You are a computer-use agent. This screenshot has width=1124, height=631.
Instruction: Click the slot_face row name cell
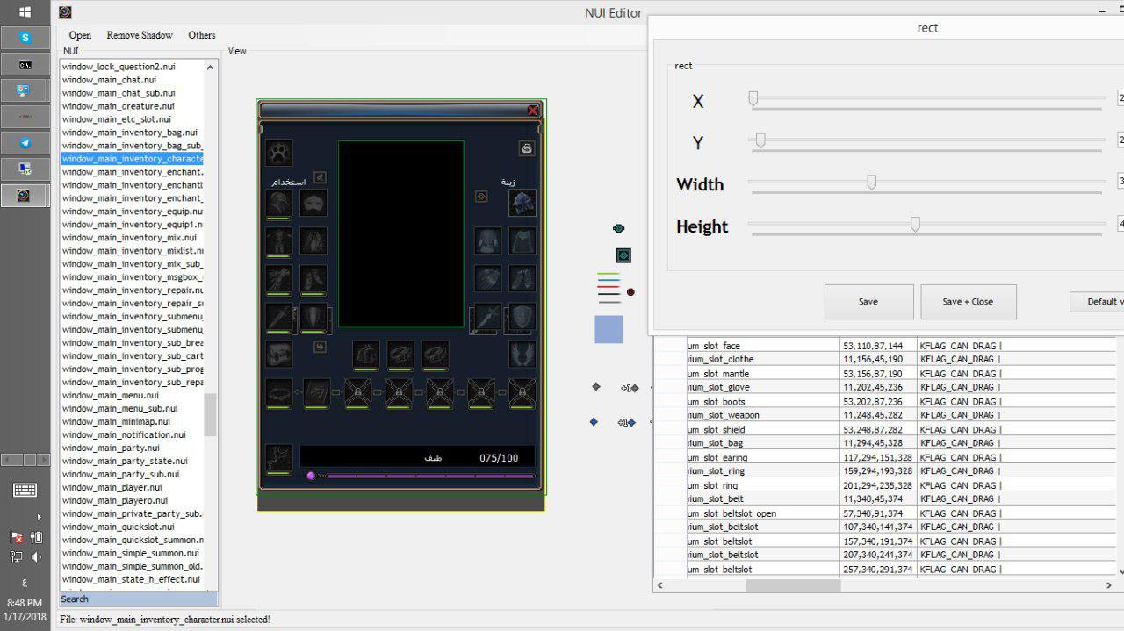coord(764,346)
